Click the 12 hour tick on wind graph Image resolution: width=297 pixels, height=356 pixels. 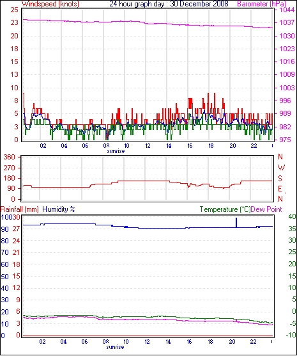pyautogui.click(x=148, y=146)
